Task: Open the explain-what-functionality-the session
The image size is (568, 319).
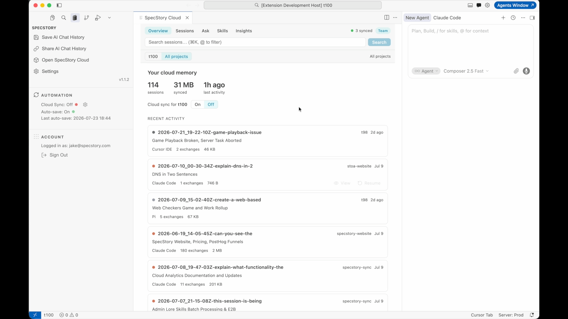Action: (268, 276)
